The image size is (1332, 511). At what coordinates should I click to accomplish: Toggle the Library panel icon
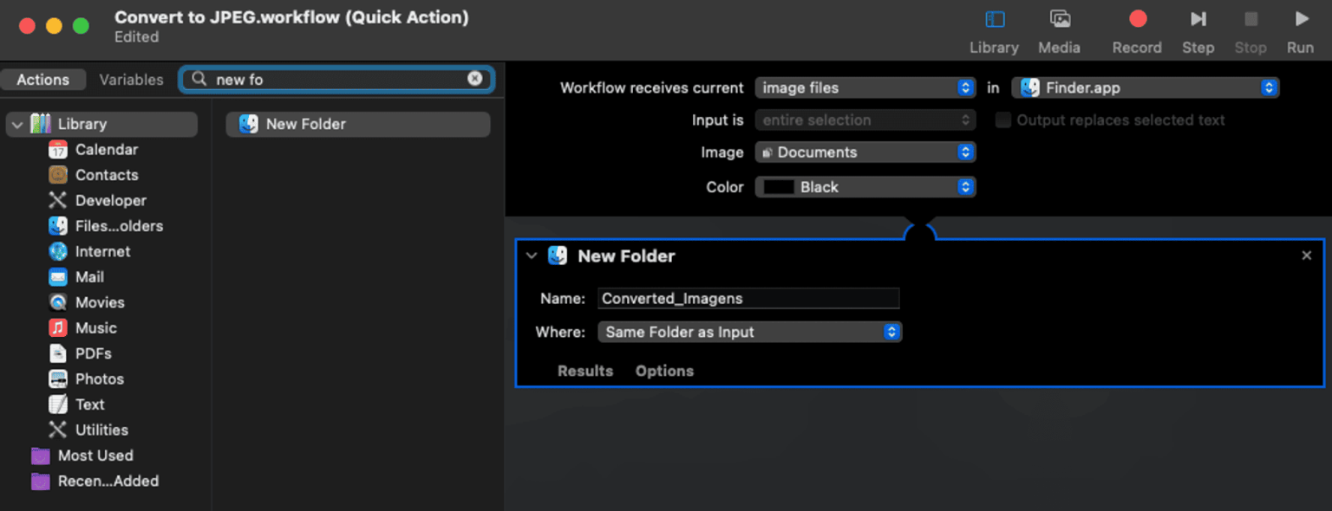994,20
